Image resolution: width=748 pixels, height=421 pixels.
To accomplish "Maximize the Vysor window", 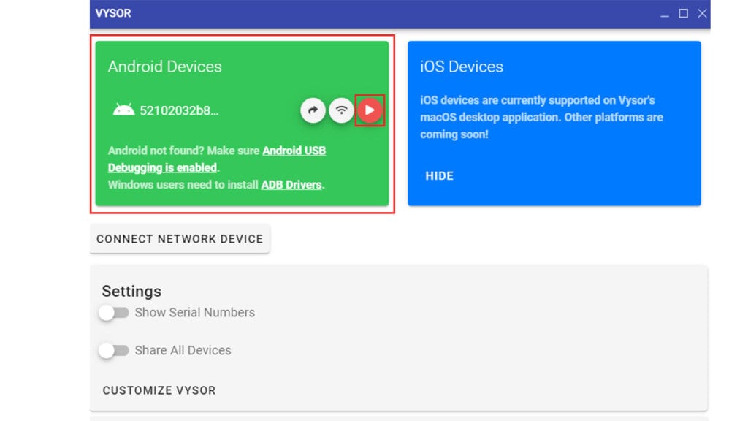I will (x=683, y=13).
